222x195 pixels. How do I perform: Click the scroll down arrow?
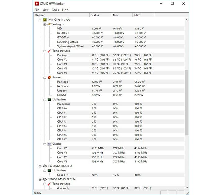click(187, 188)
